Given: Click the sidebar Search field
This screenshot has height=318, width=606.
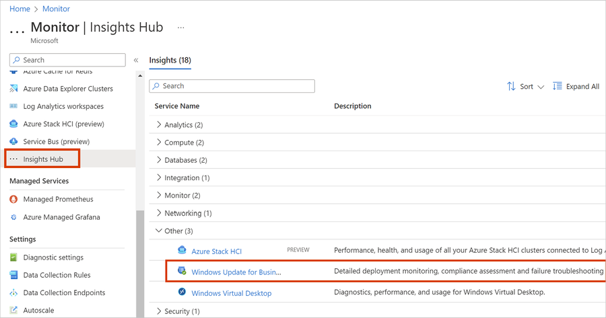Looking at the screenshot, I should tap(67, 60).
